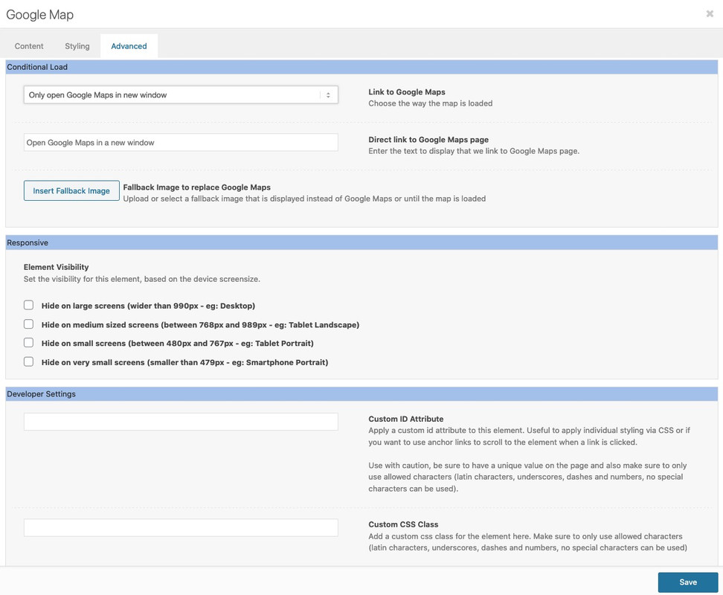Screen dimensions: 723x595
Task: Click the Direct link text input field
Action: pos(181,142)
